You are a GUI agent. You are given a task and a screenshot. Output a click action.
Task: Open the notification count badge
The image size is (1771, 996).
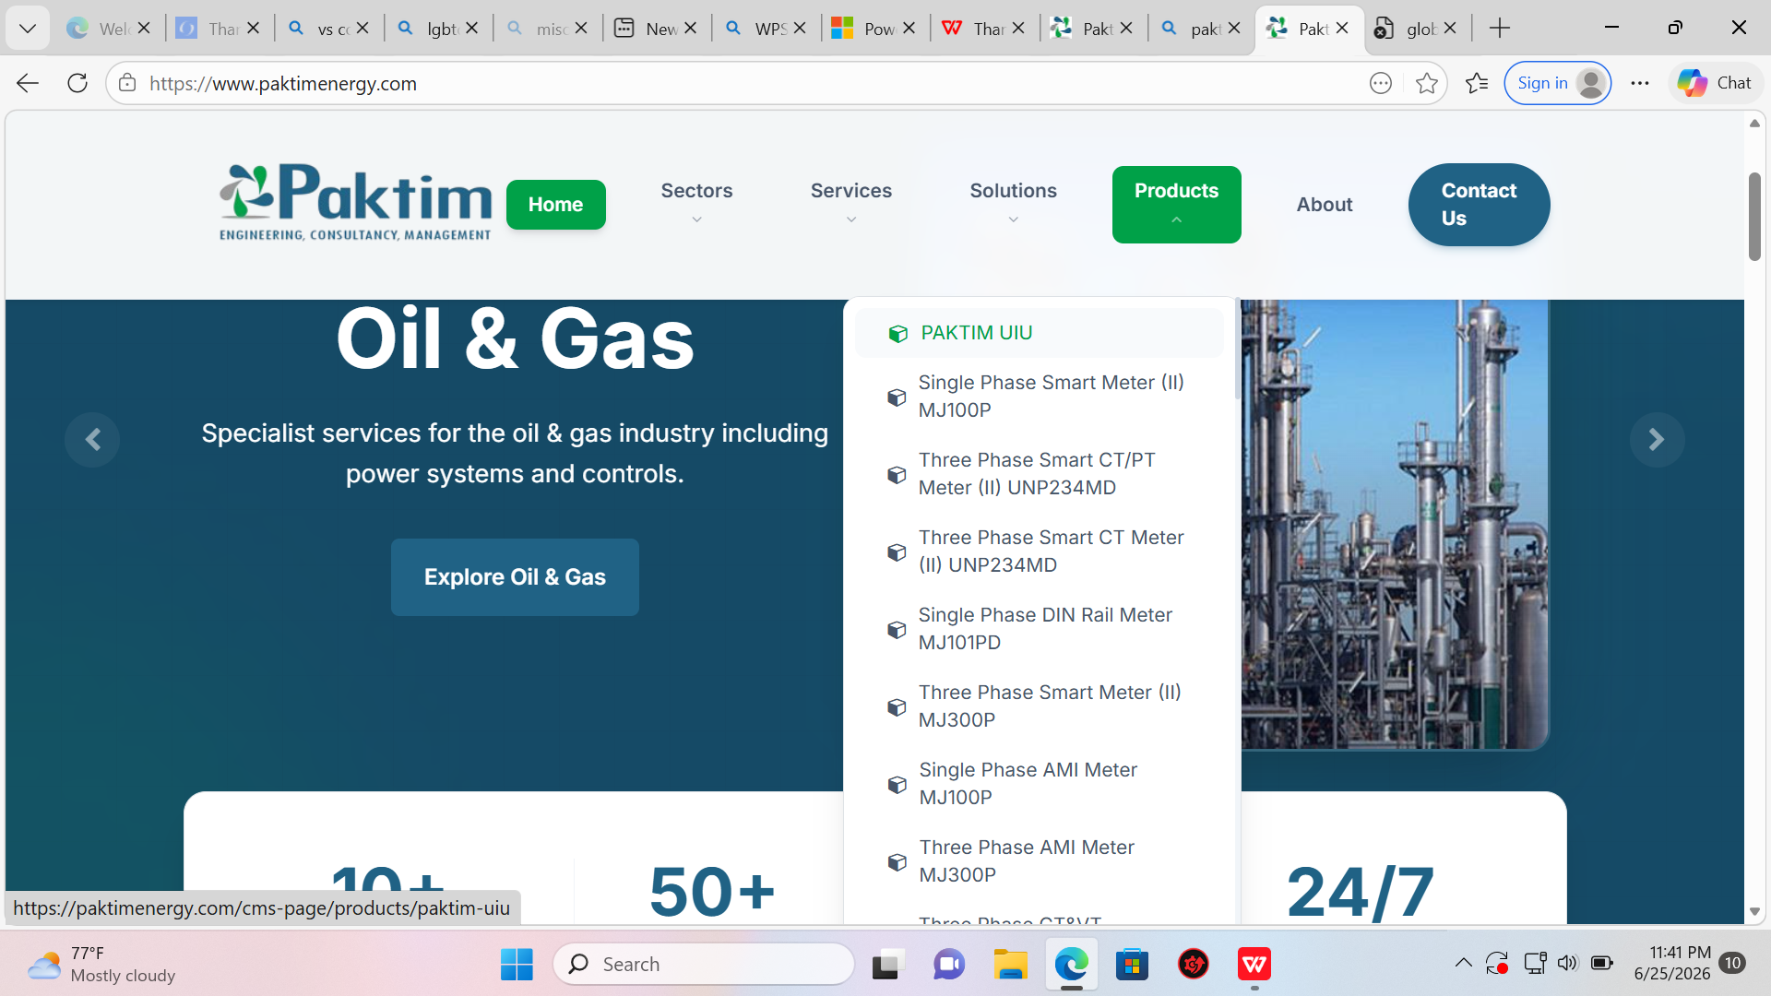coord(1732,963)
